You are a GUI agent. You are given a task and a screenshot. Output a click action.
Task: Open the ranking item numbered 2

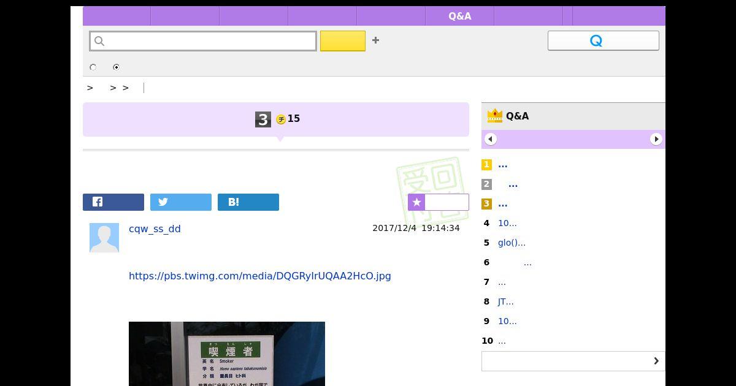[x=513, y=184]
